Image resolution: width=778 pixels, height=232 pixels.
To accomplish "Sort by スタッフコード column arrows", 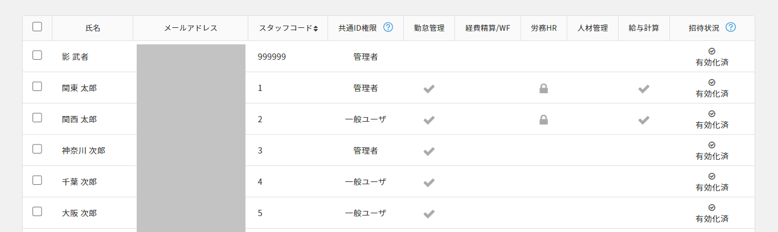I will click(316, 28).
